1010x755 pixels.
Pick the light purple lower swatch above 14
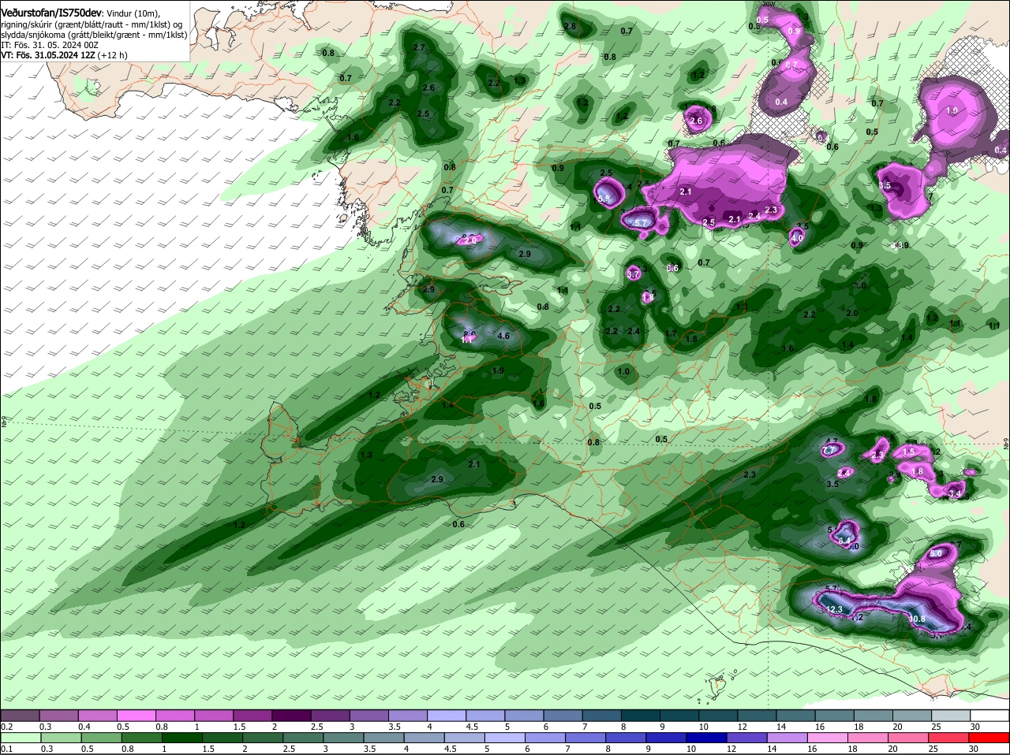(x=789, y=737)
